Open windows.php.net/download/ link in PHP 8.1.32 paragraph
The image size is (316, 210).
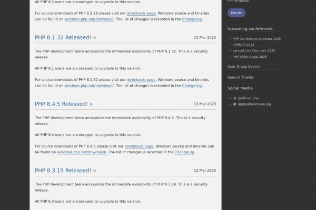pos(89,86)
